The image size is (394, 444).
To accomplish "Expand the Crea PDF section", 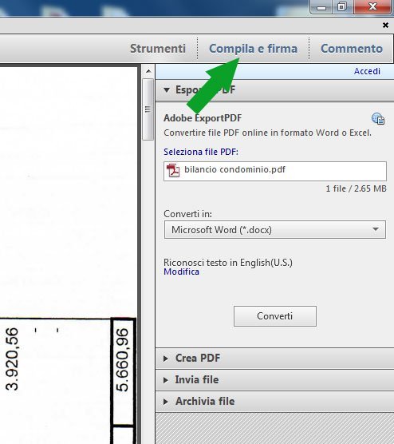I will pyautogui.click(x=274, y=359).
